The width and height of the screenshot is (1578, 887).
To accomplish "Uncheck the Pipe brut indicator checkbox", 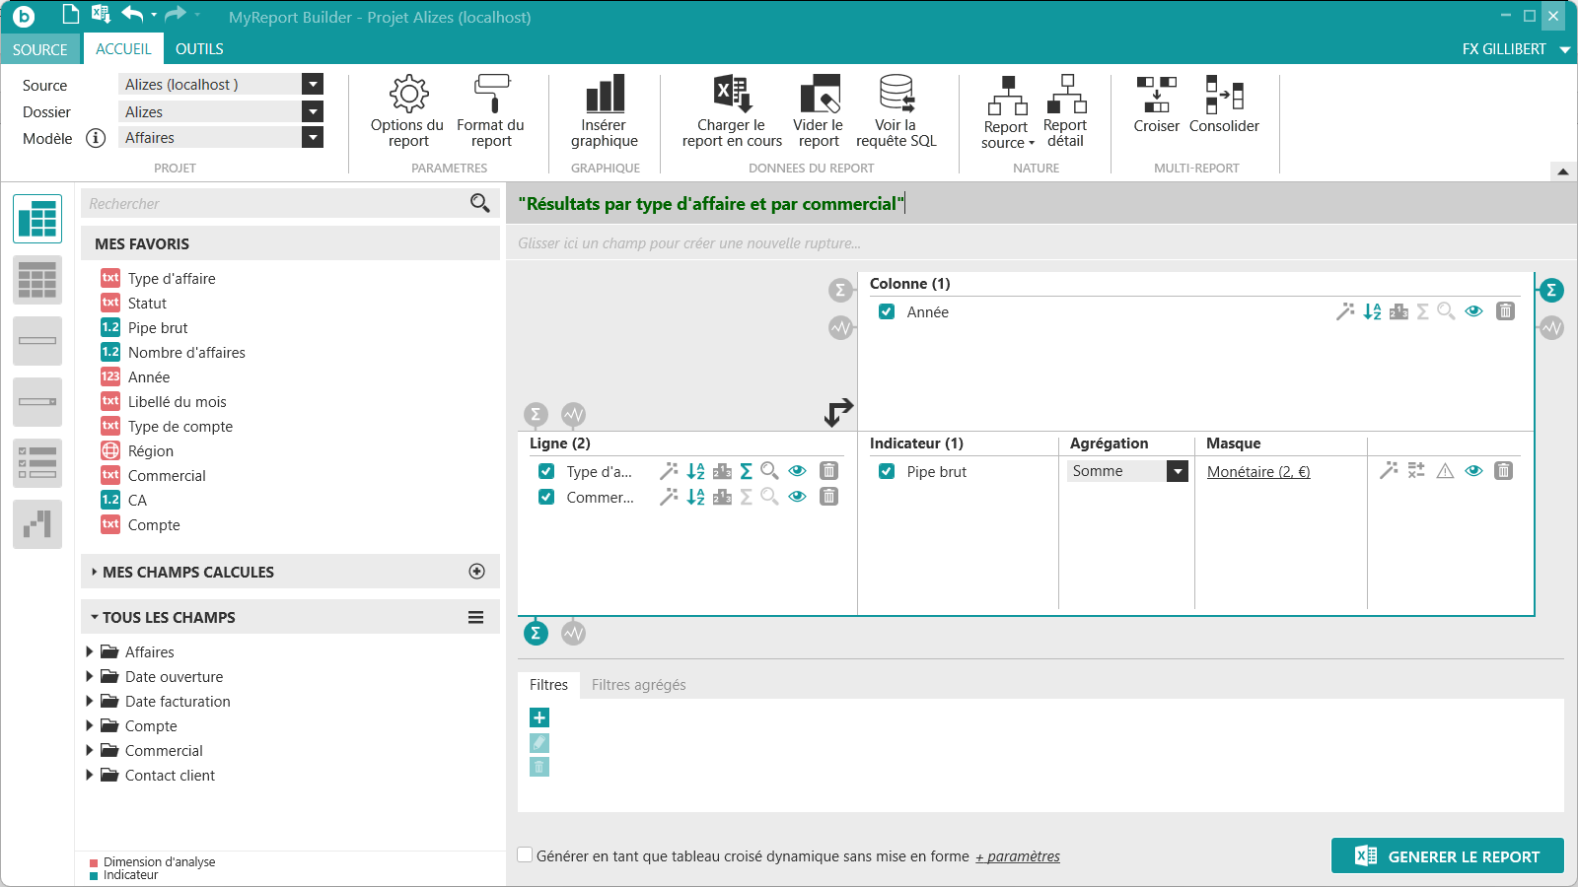I will (x=887, y=471).
